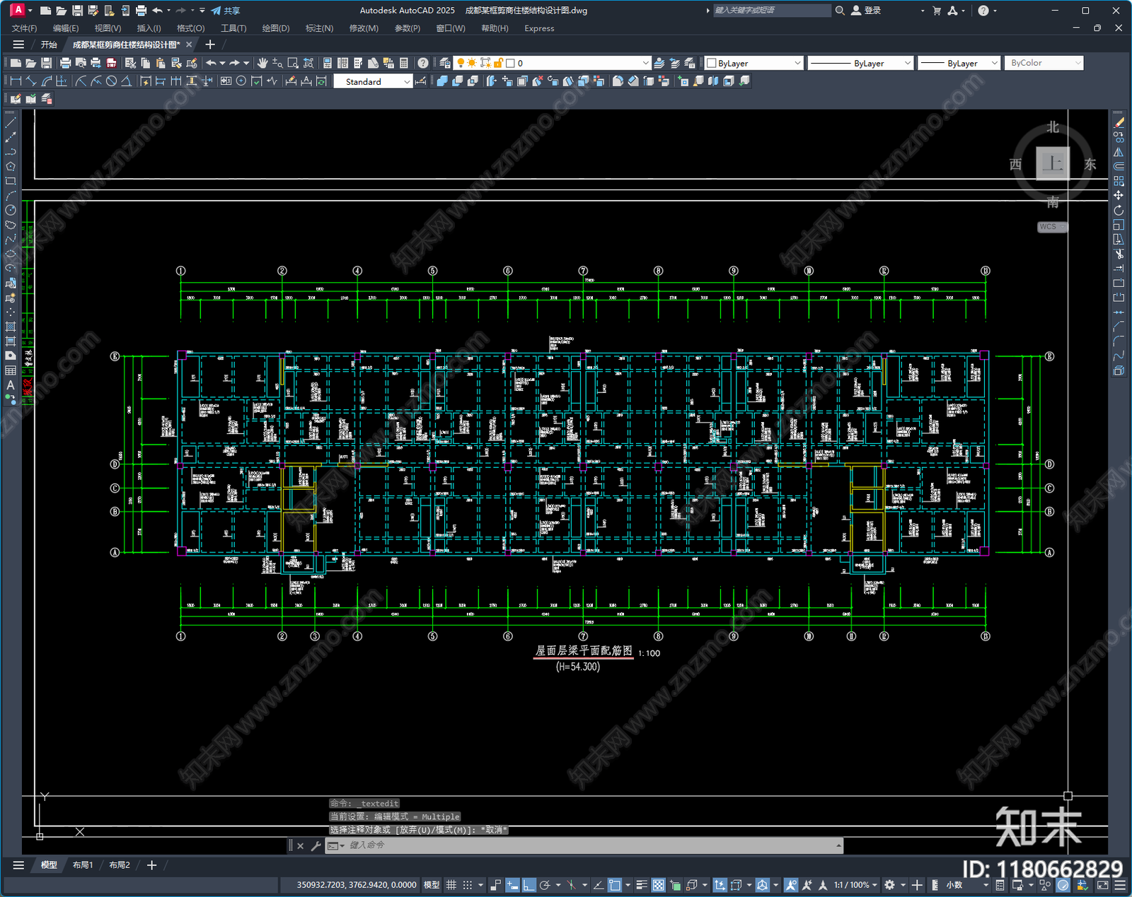Click the command line customize wrench icon

coord(316,845)
